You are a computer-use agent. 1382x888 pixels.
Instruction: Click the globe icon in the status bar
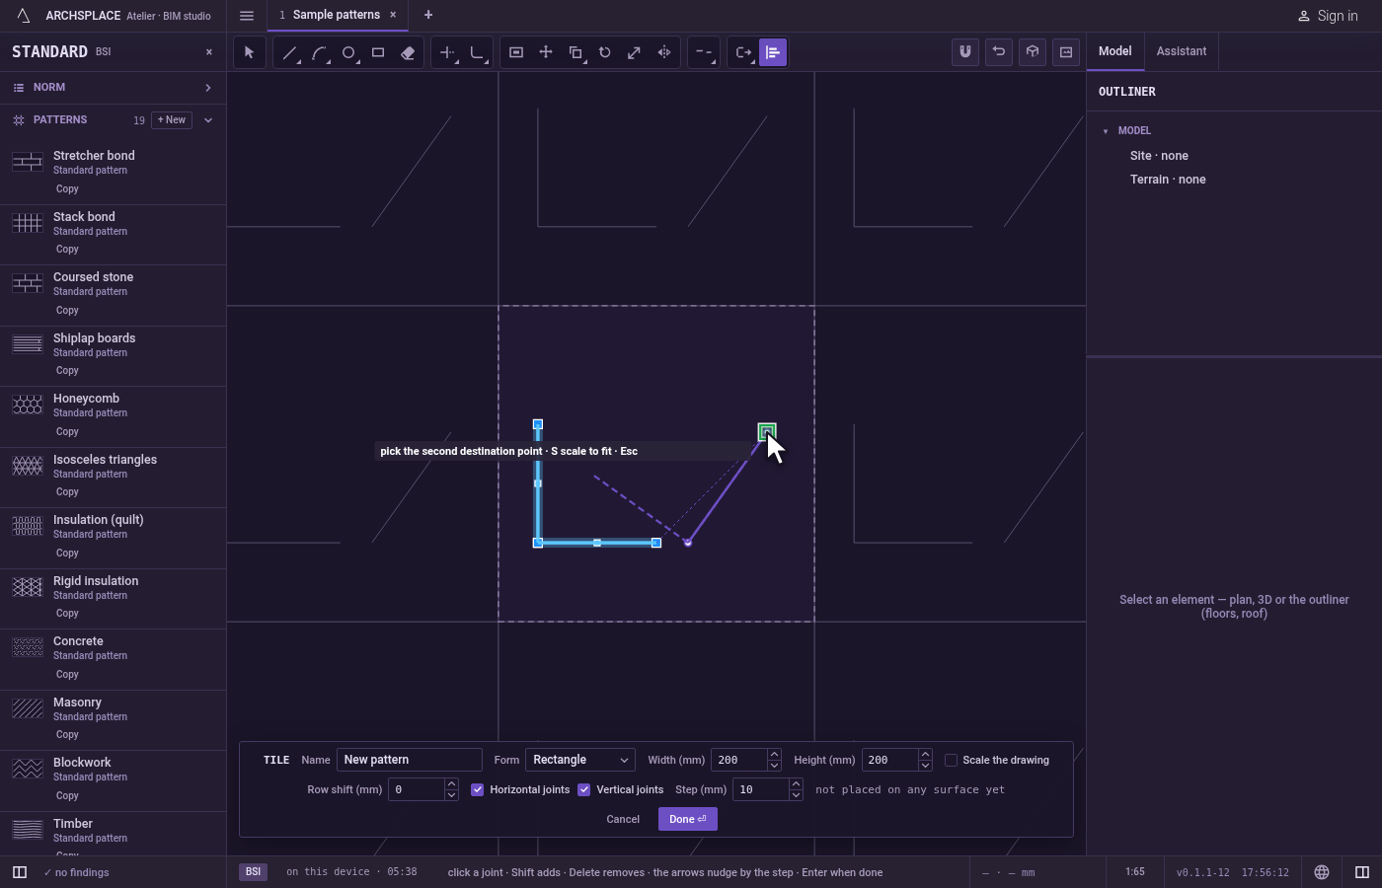point(1322,872)
